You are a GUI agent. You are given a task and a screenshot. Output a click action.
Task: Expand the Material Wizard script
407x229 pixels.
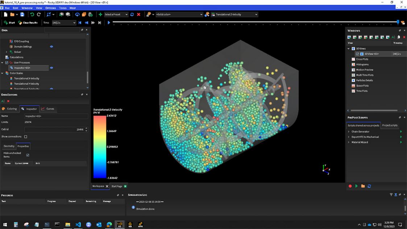pos(349,142)
